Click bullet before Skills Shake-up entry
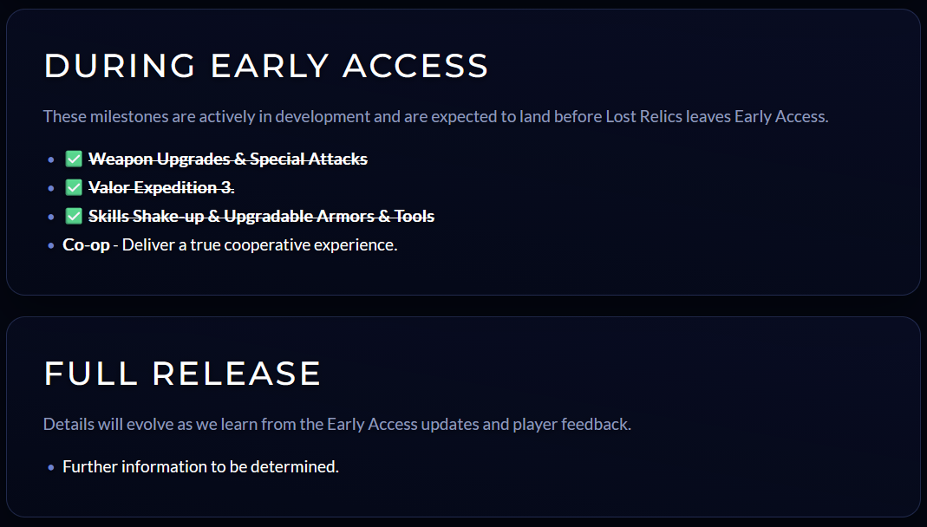 tap(51, 217)
